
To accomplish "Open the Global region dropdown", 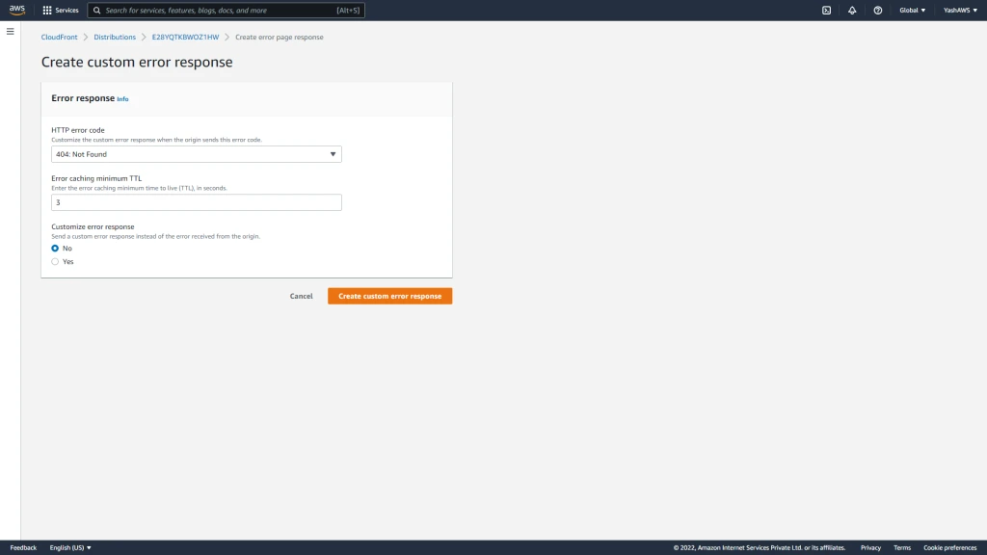I will (912, 10).
